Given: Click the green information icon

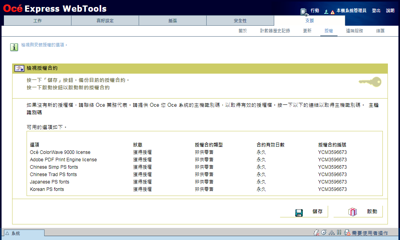Looking at the screenshot, I should tap(14, 47).
